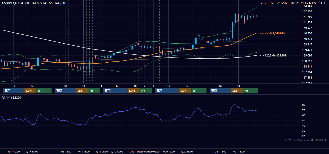Click the 東京 session box for July 19

click(115, 91)
